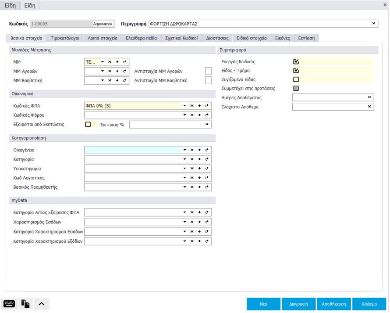
Task: Refresh the Χαρακτηρισμός Εσόδων list
Action: coord(206,222)
